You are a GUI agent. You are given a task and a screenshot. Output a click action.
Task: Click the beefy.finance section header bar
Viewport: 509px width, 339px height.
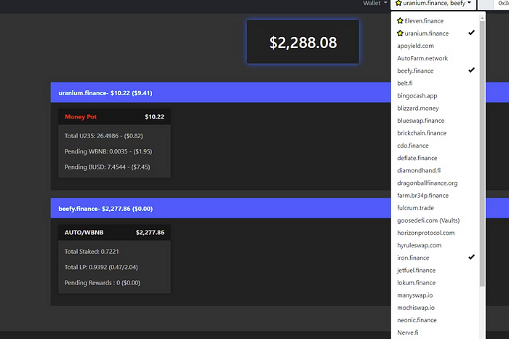221,208
